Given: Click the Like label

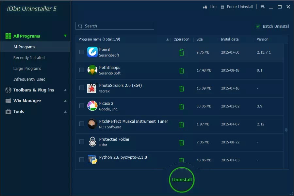Looking at the screenshot, I should point(213,7).
